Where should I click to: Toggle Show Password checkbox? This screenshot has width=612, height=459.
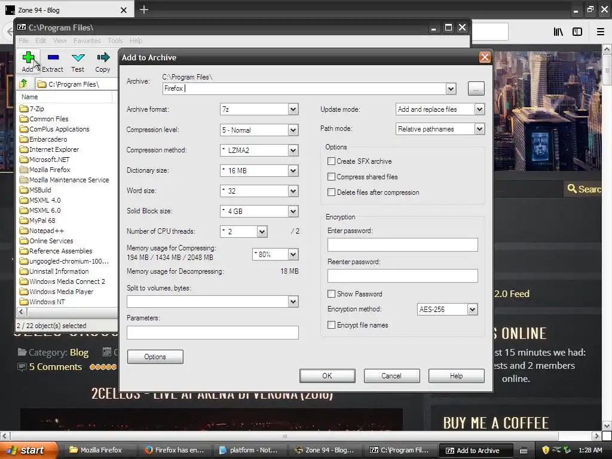click(331, 294)
